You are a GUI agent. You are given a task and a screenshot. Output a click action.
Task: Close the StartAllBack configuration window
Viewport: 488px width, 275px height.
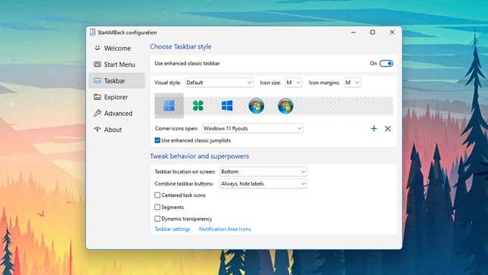(392, 33)
